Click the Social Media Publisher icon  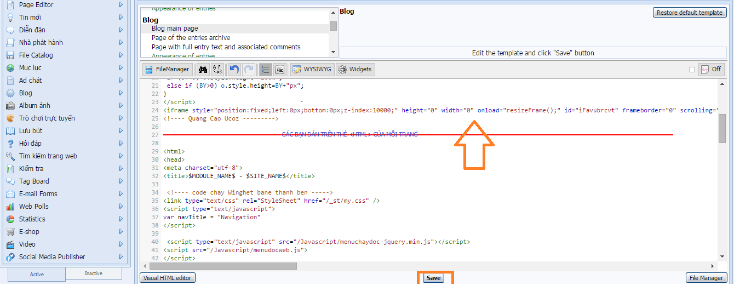tap(10, 256)
